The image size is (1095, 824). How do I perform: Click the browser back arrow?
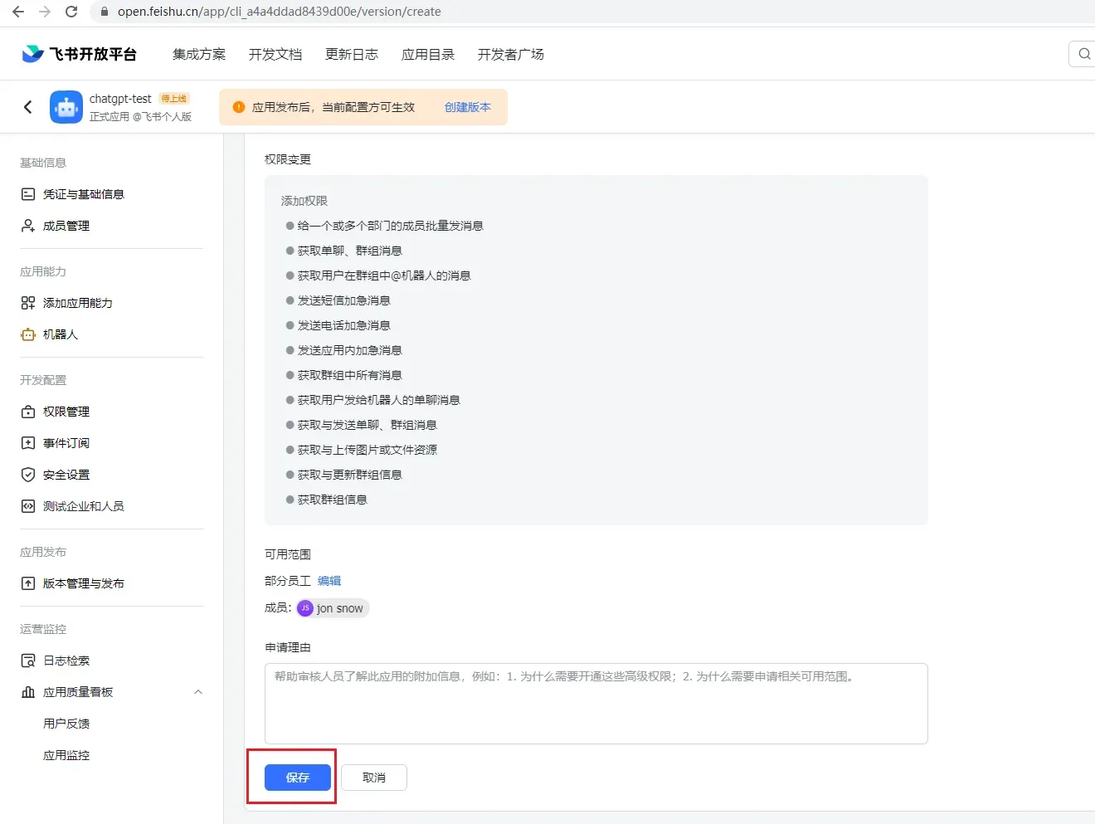click(x=18, y=12)
